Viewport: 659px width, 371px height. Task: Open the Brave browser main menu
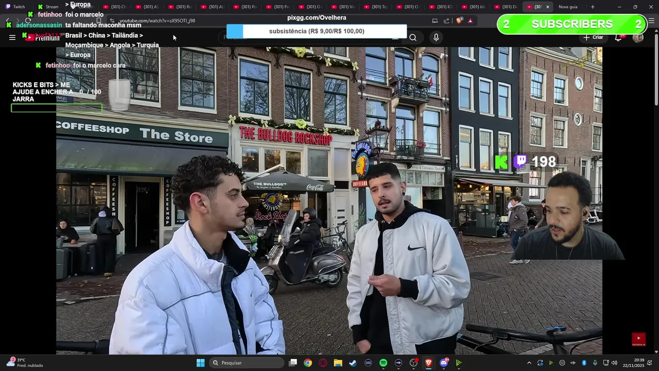tap(651, 21)
